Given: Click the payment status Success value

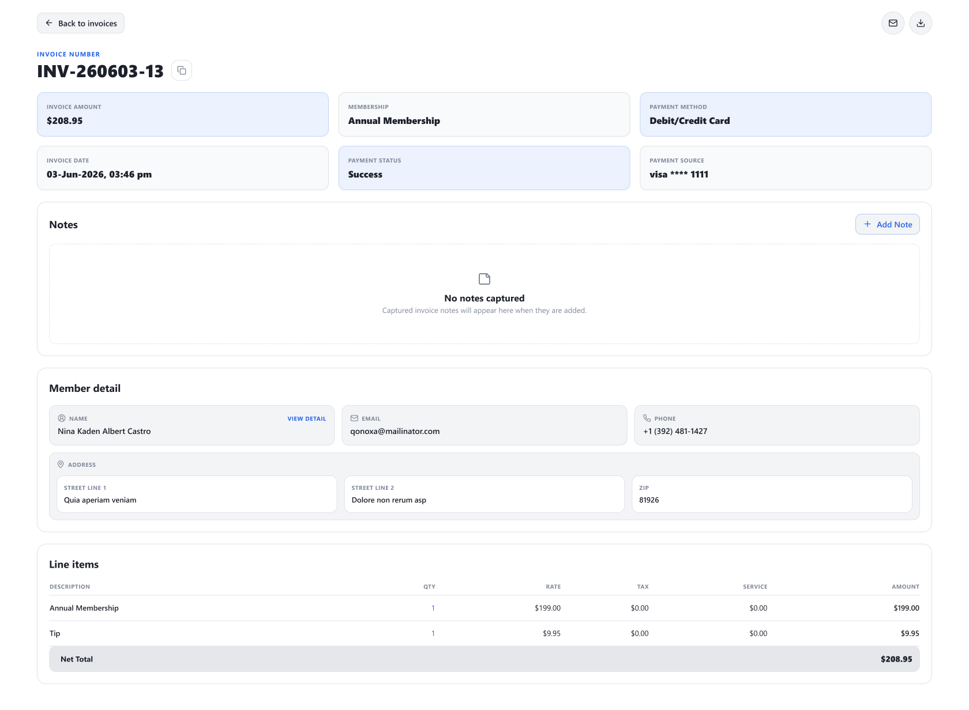Looking at the screenshot, I should [365, 174].
